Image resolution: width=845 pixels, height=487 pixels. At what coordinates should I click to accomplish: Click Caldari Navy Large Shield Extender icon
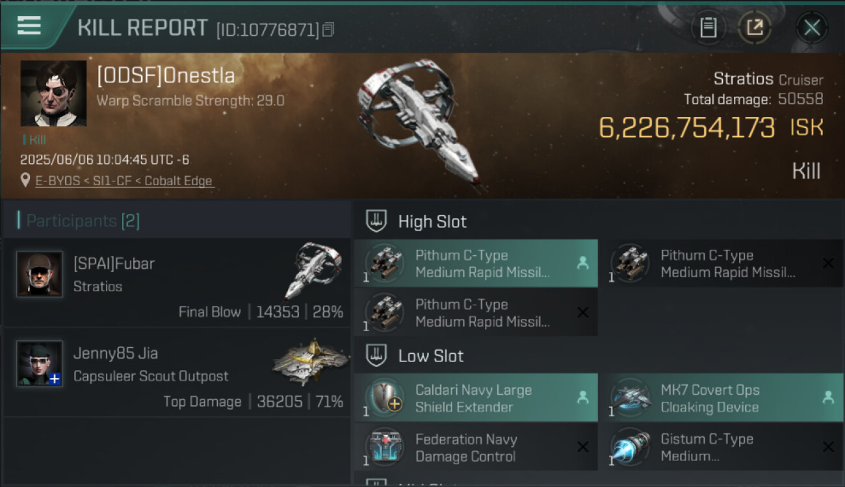pyautogui.click(x=385, y=397)
